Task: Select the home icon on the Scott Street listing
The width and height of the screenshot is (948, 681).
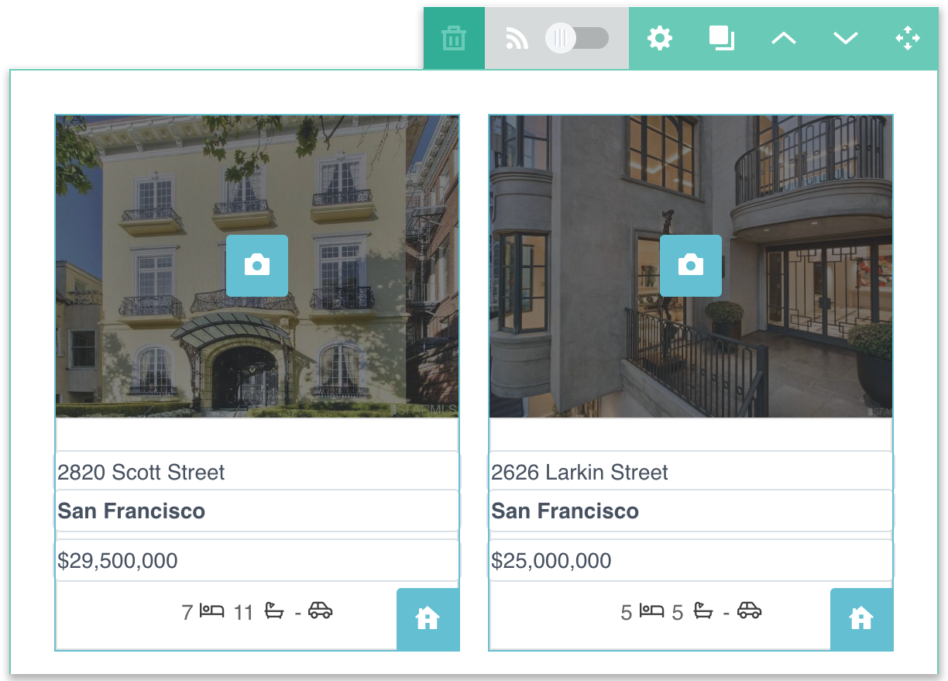Action: (x=428, y=619)
